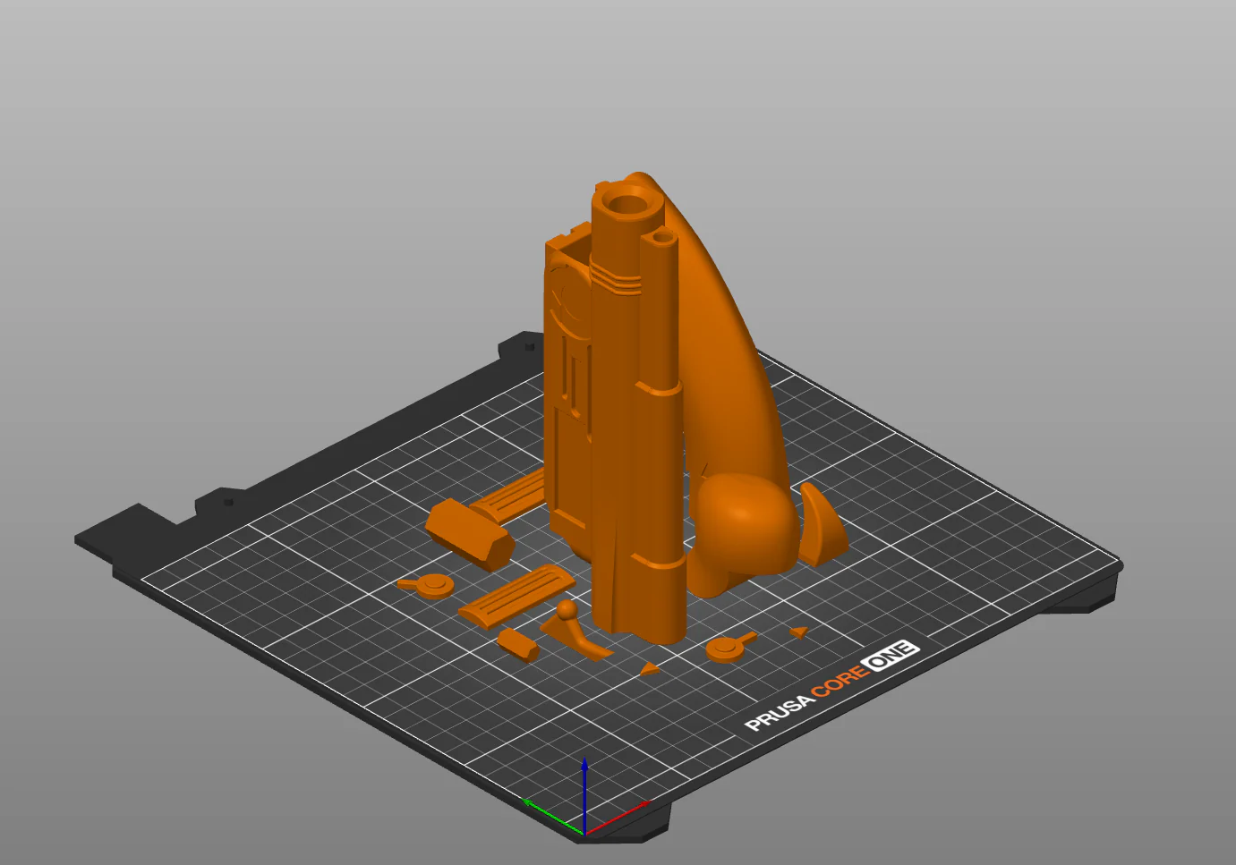1236x865 pixels.
Task: Pick the small triangle near front center
Action: [649, 668]
